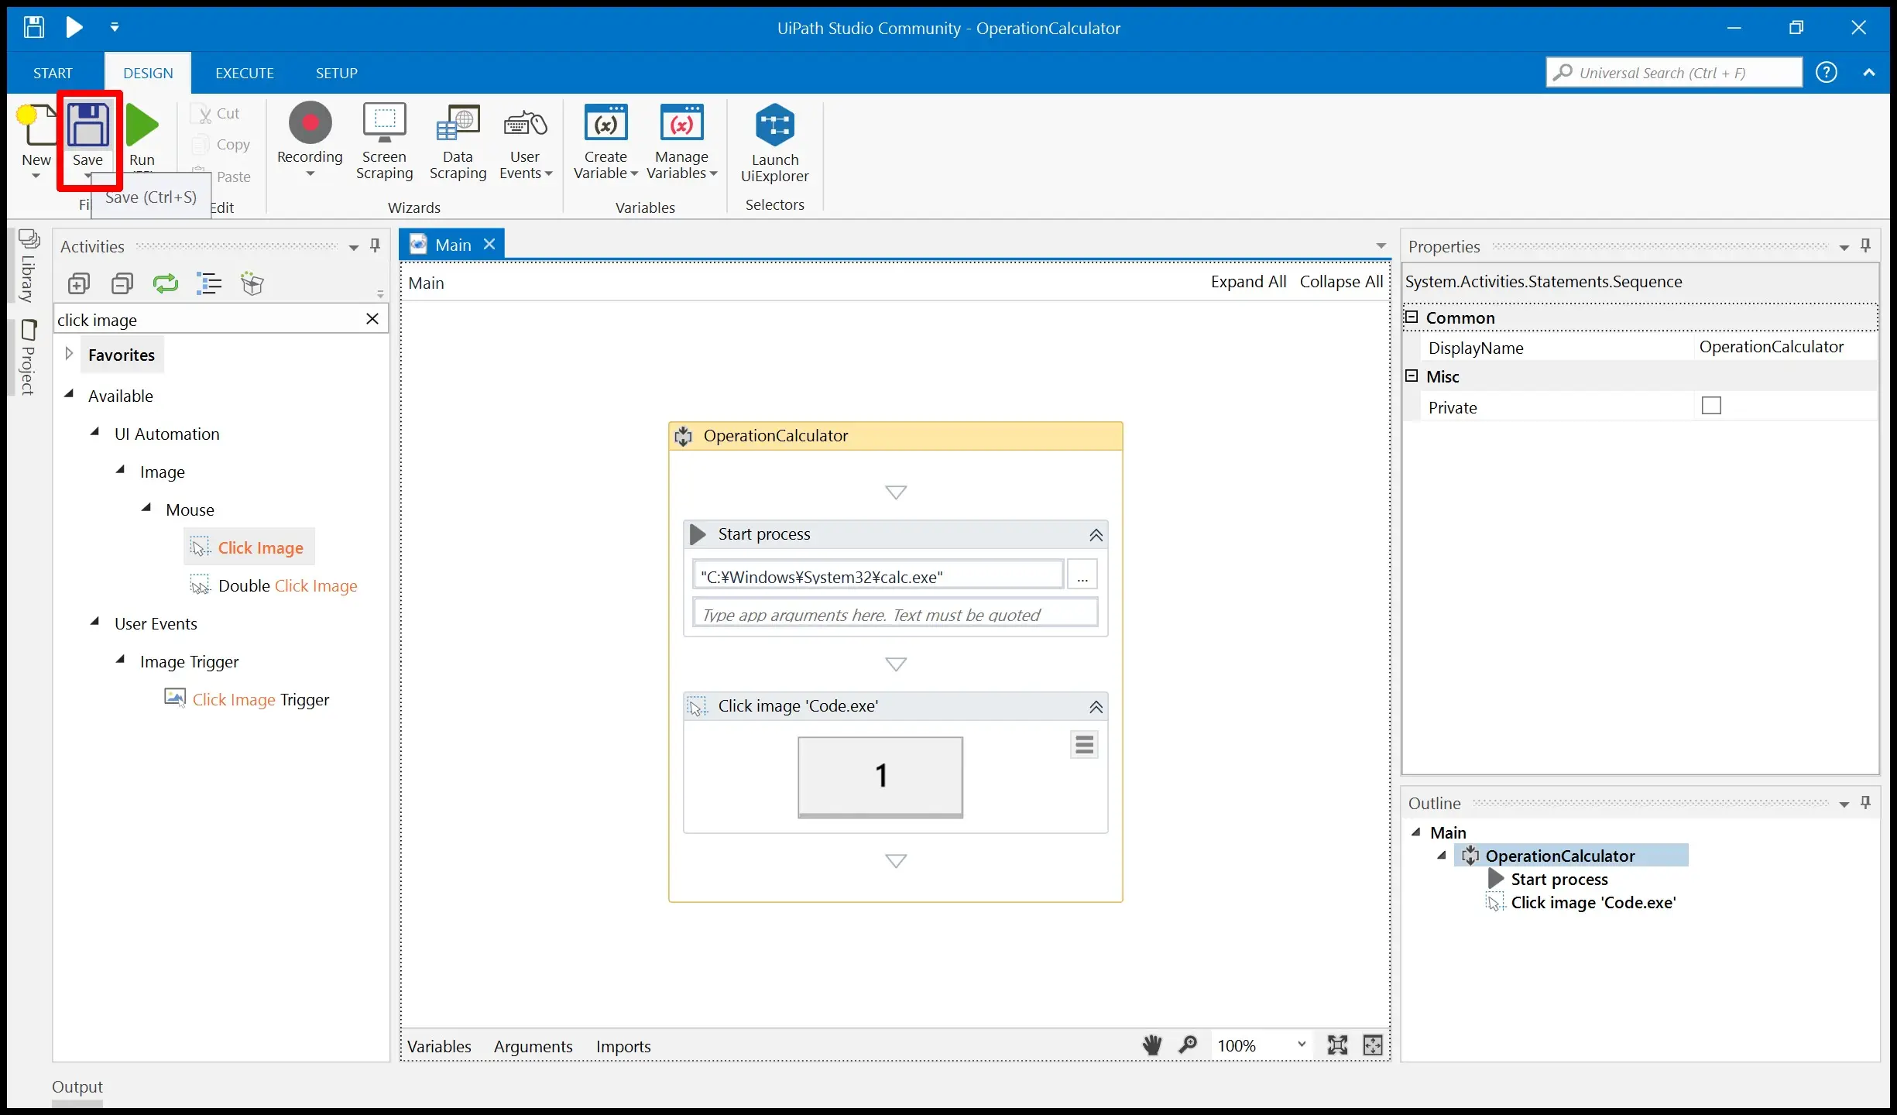
Task: Open Manage Packages icon in Activities panel
Action: pyautogui.click(x=252, y=284)
